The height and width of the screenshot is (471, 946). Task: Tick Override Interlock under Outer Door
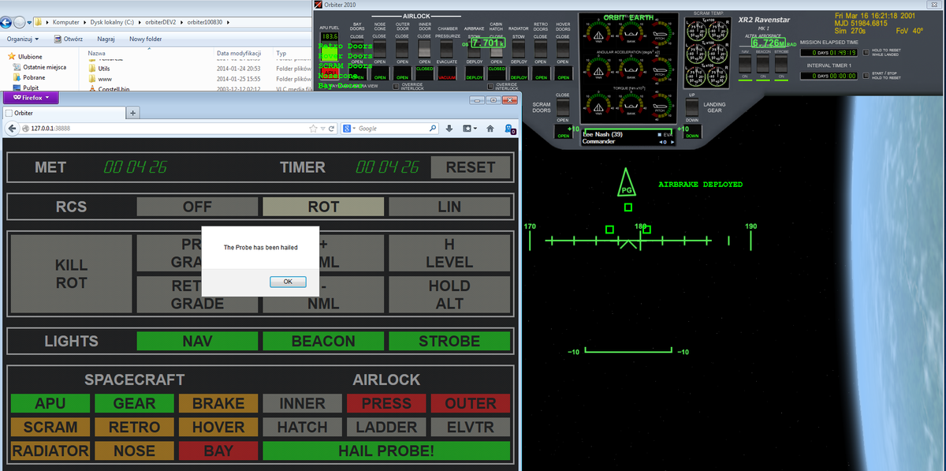(396, 86)
